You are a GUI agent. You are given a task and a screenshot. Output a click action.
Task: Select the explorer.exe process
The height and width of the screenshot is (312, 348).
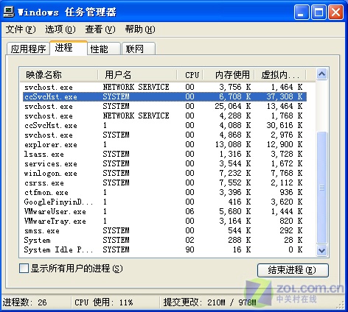point(164,144)
